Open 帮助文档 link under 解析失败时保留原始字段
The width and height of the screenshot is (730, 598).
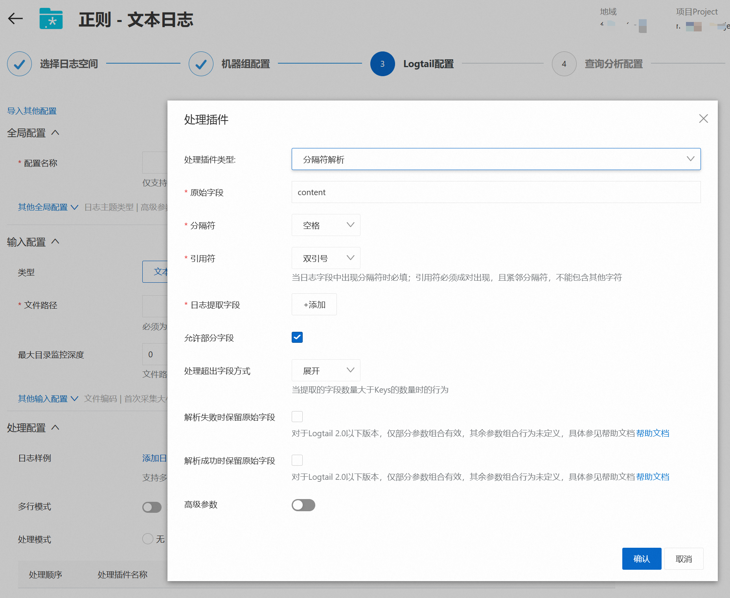(x=653, y=433)
